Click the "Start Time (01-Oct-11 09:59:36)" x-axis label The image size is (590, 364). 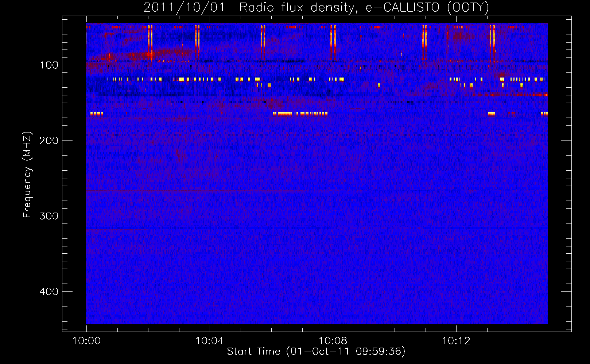[316, 352]
